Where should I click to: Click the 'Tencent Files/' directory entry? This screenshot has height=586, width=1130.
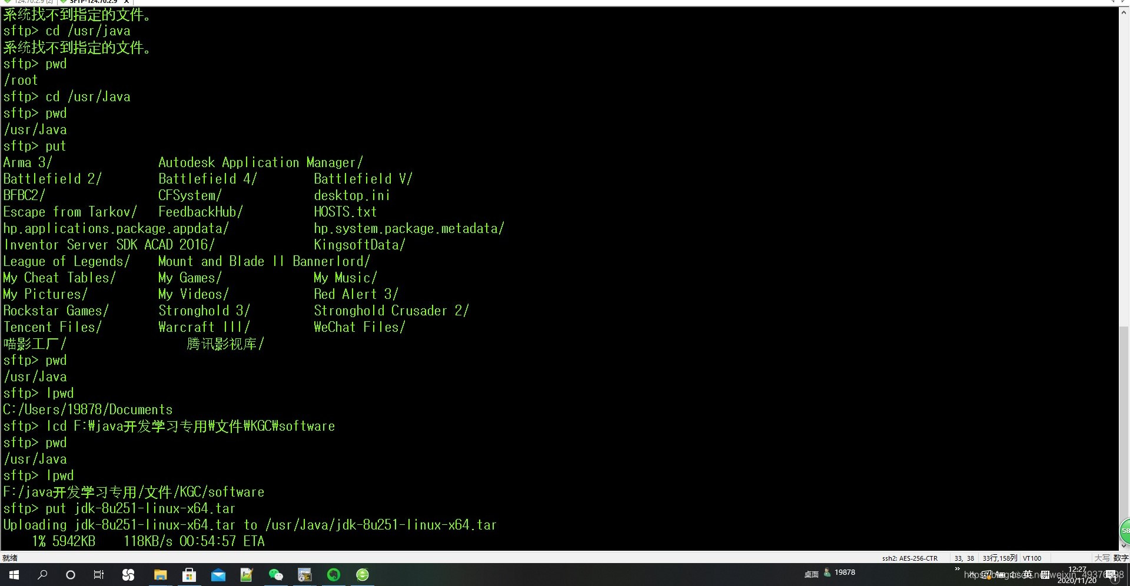52,327
